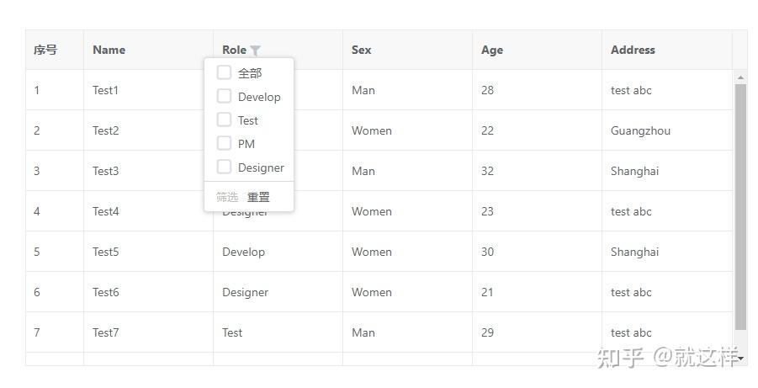This screenshot has width=758, height=388.
Task: Select the Test5 row name cell
Action: [106, 252]
